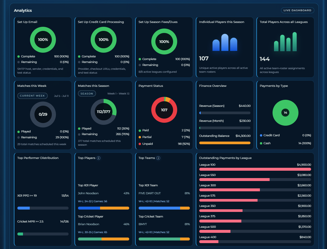Click the Cricket MPR >= 2.5 progress bar
Screen dimensions: 327x249
pos(43,234)
